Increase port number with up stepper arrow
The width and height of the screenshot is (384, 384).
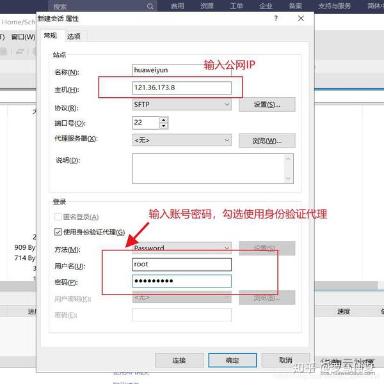click(164, 120)
